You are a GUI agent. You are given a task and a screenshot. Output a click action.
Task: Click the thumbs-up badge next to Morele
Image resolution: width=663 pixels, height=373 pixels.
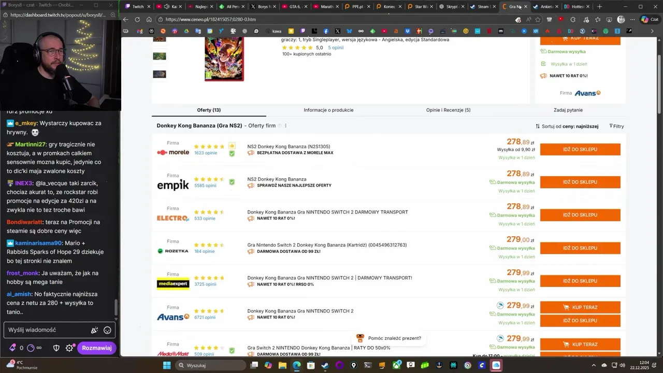[x=232, y=146]
